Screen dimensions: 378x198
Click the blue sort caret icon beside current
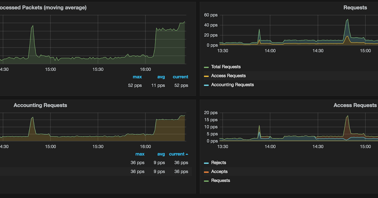[186, 154]
